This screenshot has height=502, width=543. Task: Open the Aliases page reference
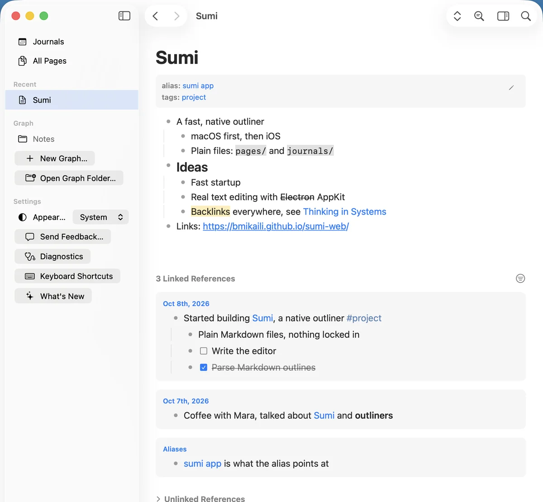tap(175, 449)
